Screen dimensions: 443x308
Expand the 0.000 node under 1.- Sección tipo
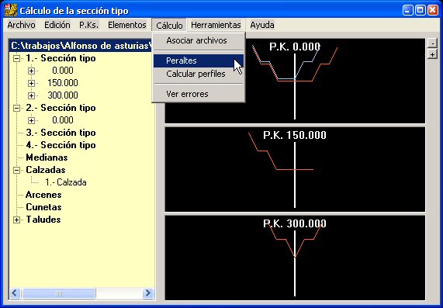(31, 71)
